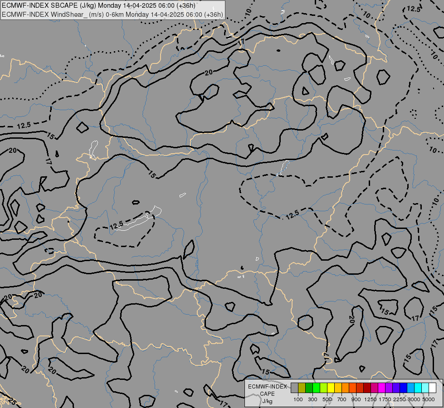Image resolution: width=444 pixels, height=408 pixels.
Task: Click the '3000' legend tick label
Action: tap(414, 399)
